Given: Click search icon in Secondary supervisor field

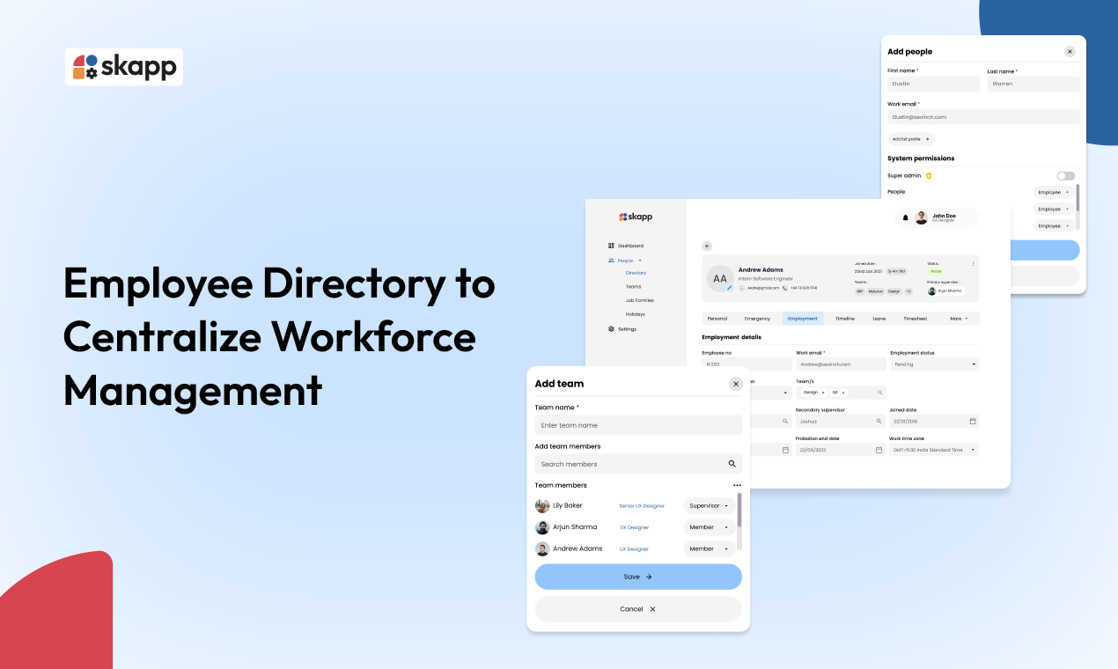Looking at the screenshot, I should pos(879,422).
